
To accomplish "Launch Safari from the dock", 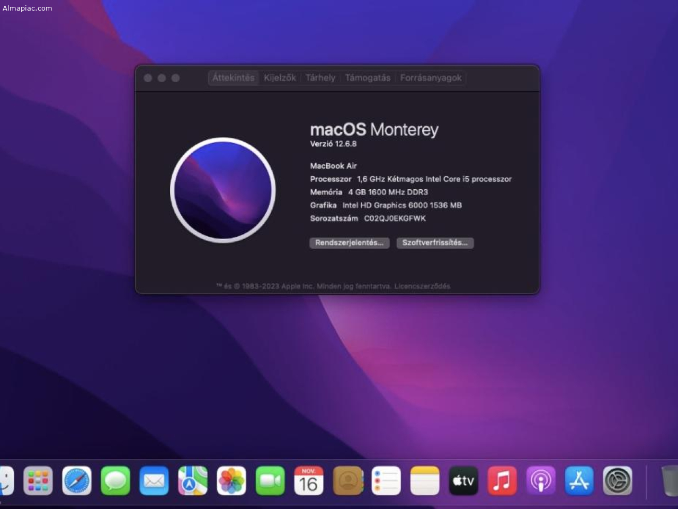I will [77, 480].
